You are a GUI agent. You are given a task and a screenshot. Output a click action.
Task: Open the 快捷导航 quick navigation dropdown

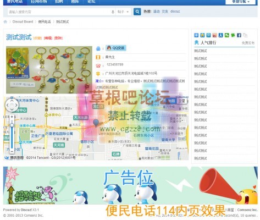(241, 2)
